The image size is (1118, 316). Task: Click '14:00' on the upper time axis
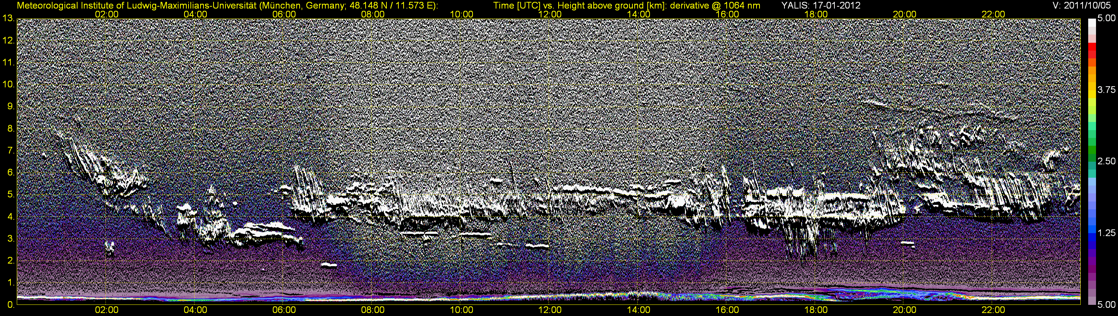point(639,14)
